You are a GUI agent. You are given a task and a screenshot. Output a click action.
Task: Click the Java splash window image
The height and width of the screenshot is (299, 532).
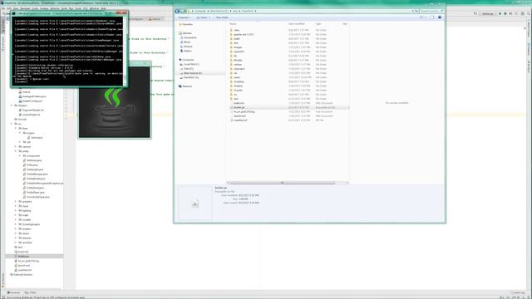(115, 102)
